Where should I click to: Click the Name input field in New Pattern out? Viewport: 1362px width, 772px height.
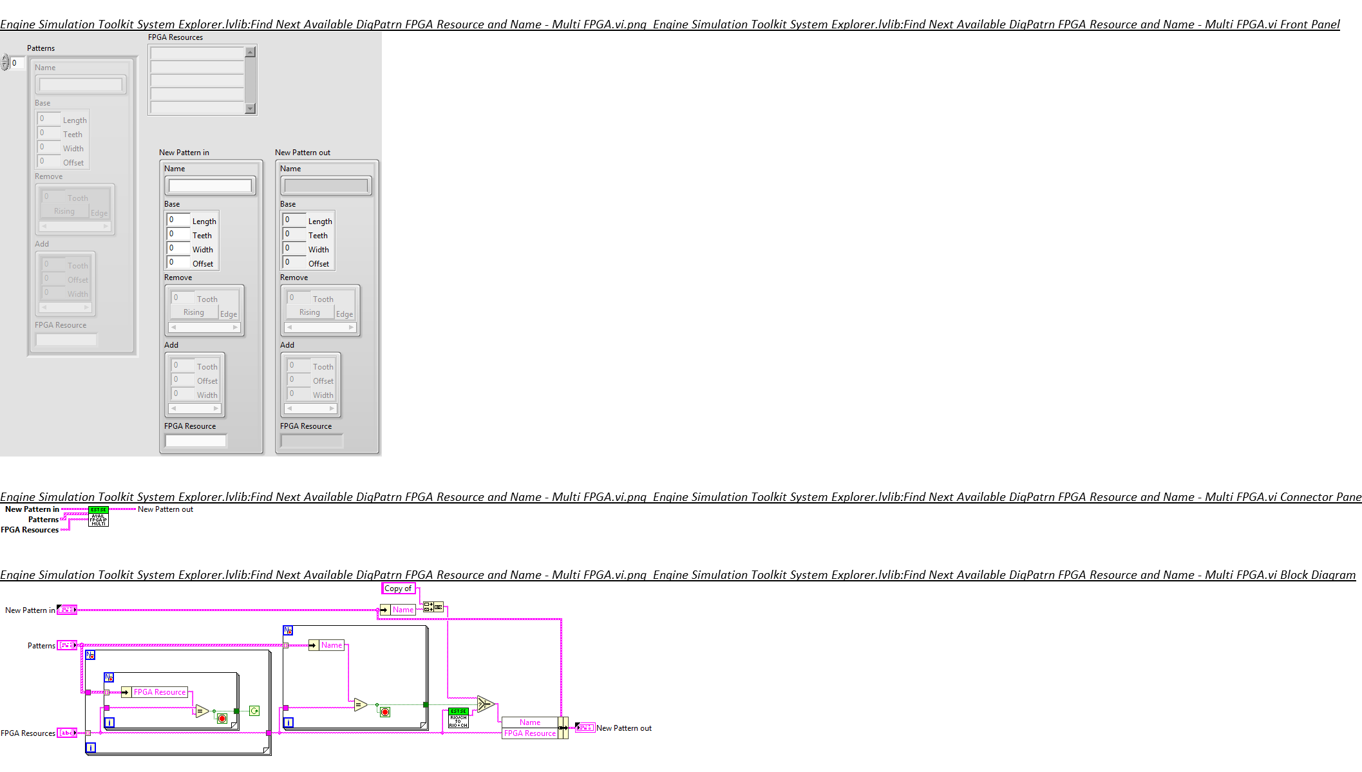(326, 185)
